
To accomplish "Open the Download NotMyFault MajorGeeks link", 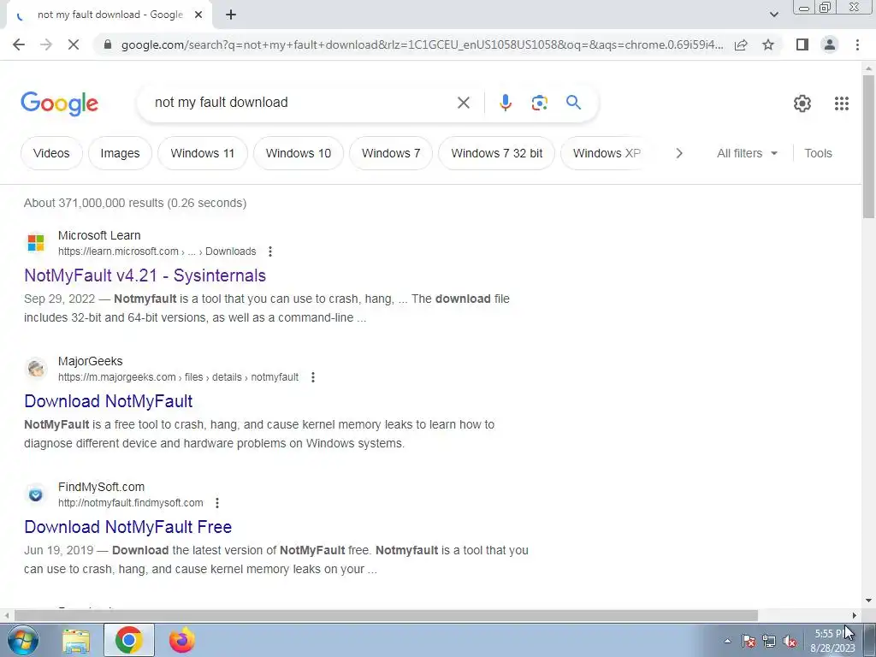I will click(109, 401).
